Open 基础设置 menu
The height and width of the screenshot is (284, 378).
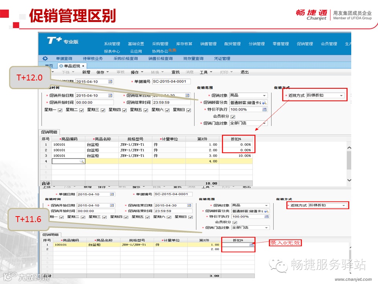click(136, 44)
